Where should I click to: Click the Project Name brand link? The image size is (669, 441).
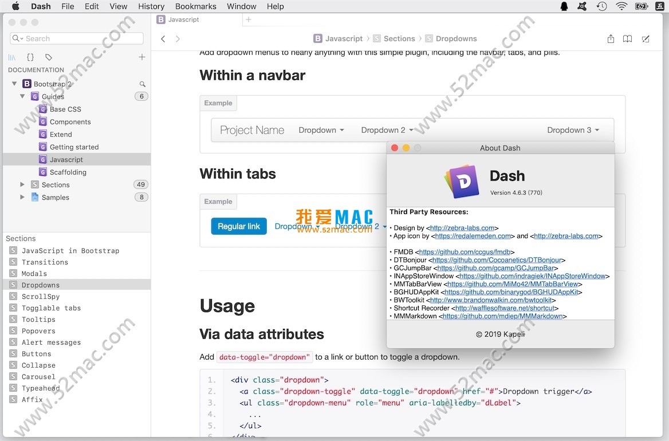(252, 130)
